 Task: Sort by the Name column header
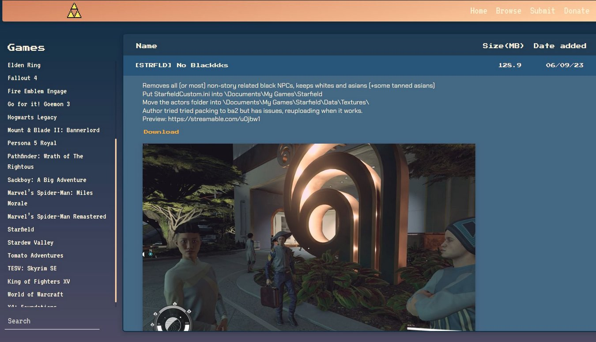[146, 46]
